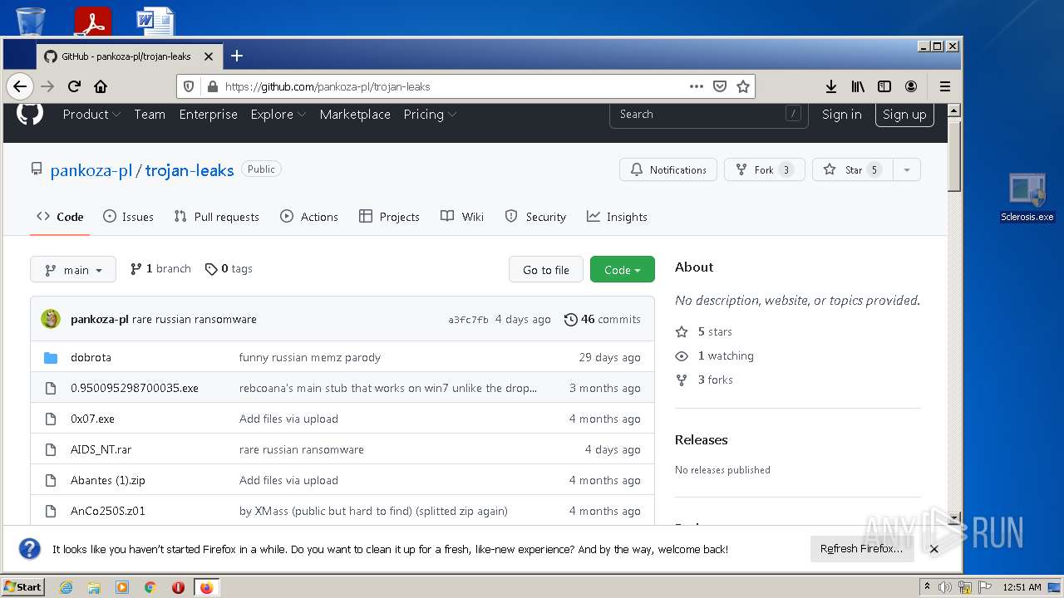1064x598 pixels.
Task: Open the green Code dropdown button
Action: [623, 270]
